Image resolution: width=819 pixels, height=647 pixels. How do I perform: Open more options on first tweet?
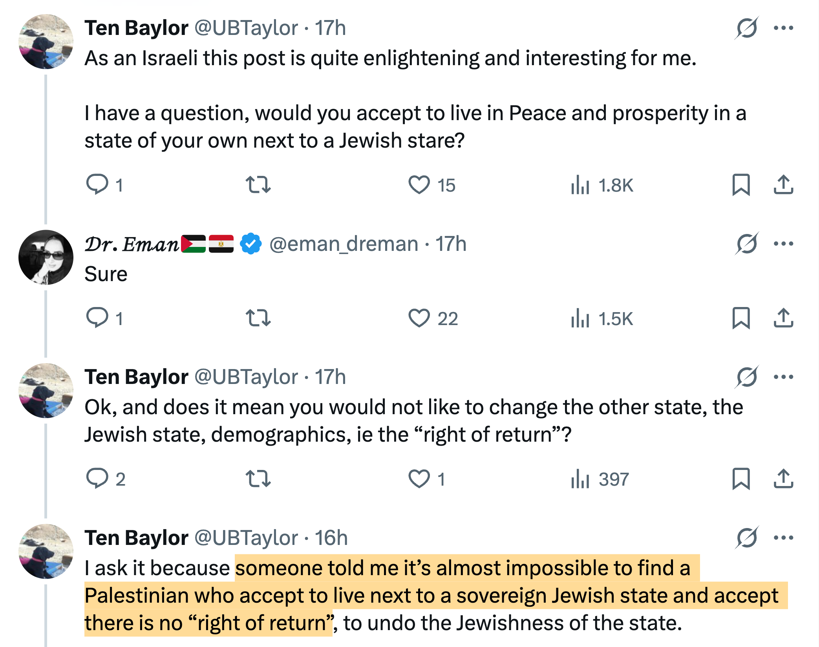click(x=783, y=28)
